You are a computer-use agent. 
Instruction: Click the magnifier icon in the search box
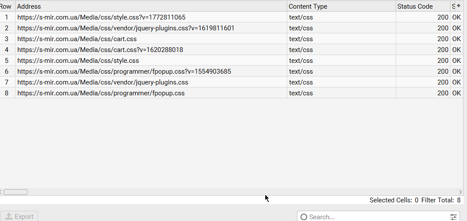coord(304,217)
